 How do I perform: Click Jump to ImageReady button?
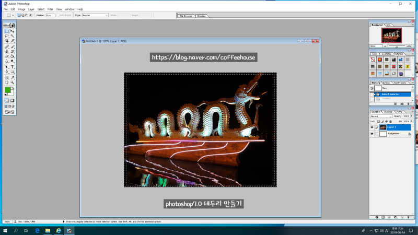9,112
